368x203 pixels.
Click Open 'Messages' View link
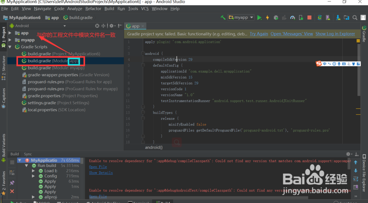click(291, 34)
